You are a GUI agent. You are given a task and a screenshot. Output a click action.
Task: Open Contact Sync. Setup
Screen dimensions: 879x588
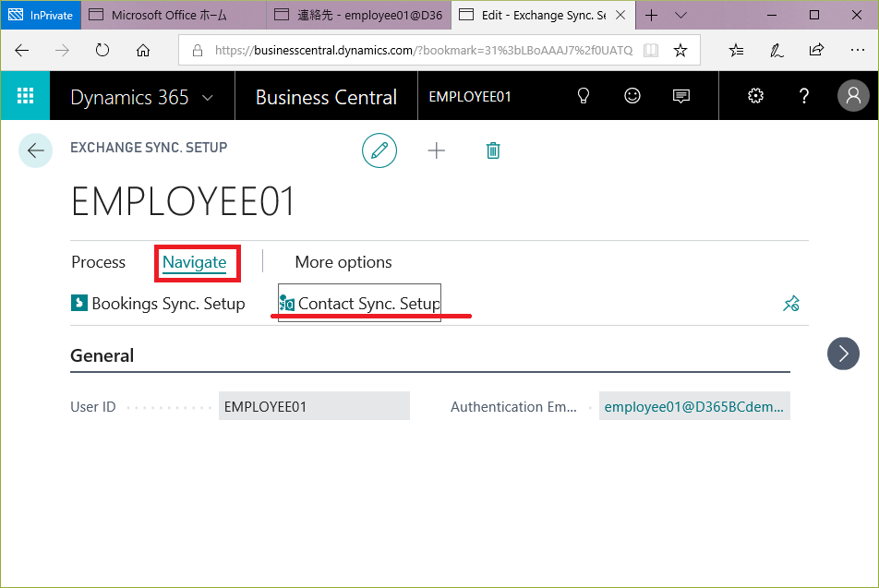[359, 304]
